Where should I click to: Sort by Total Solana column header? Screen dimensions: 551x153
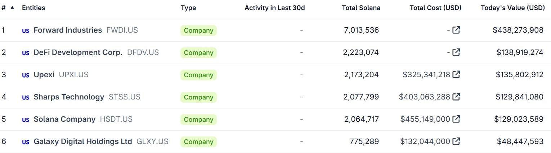[361, 8]
